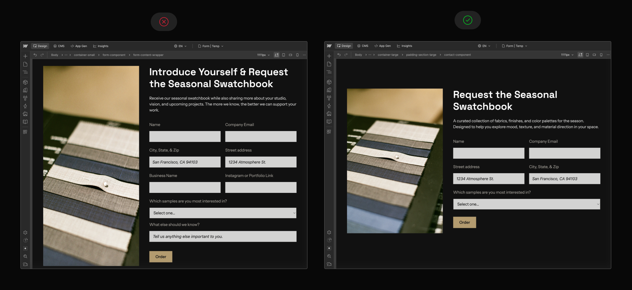Click the Undo arrow in left window
The height and width of the screenshot is (290, 632).
click(x=35, y=55)
